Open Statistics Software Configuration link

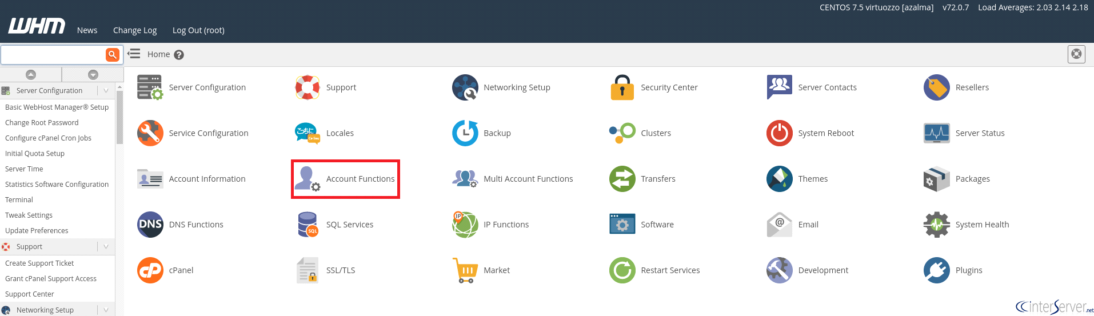57,184
